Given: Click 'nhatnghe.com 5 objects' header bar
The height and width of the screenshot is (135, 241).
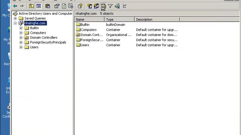Looking at the screenshot, I should (157, 13).
